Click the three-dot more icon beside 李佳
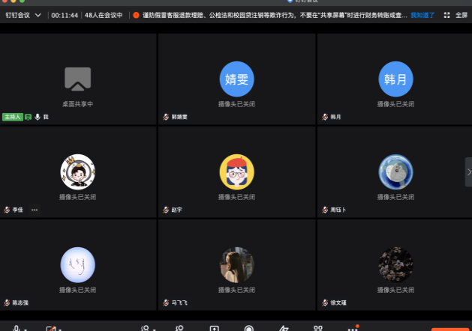Viewport: 472px width, 331px height. click(x=35, y=210)
